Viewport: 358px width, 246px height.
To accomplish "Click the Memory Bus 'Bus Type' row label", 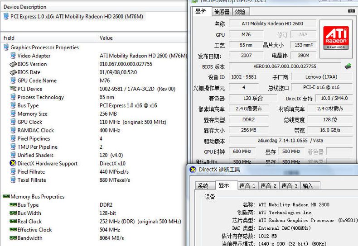I will 28,205.
